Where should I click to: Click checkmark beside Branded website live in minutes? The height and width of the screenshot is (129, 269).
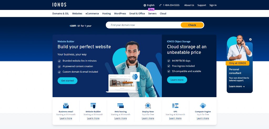[59, 61]
